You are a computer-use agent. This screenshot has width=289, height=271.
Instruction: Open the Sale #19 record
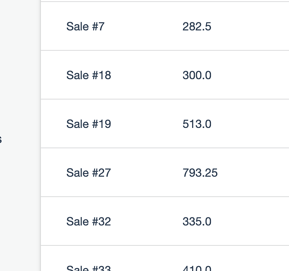(x=88, y=124)
